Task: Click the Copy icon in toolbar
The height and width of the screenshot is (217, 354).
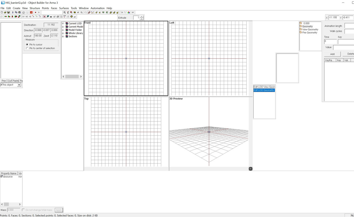Action: coord(16,12)
